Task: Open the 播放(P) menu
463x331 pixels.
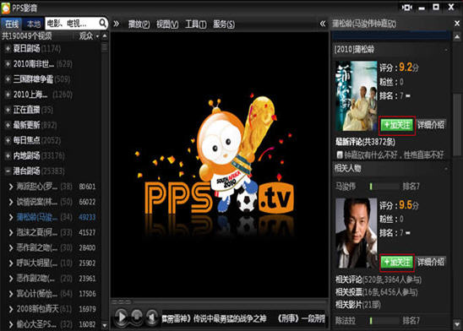Action: (139, 24)
